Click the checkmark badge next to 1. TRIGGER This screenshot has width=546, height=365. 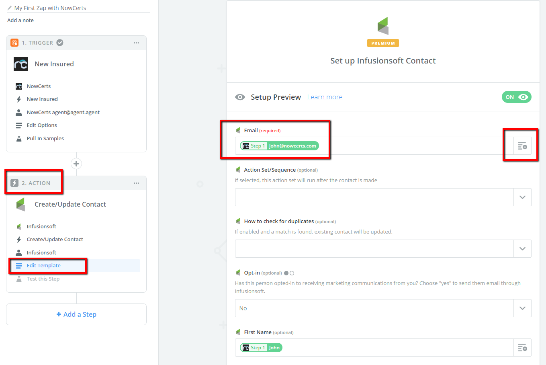tap(60, 43)
